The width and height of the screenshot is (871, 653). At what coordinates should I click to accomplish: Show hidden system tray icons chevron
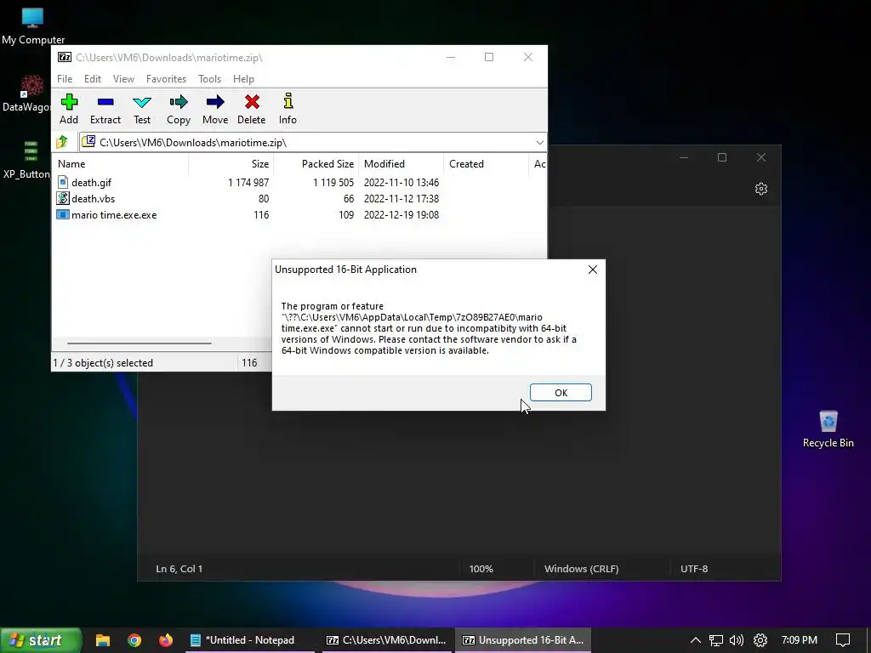[696, 640]
